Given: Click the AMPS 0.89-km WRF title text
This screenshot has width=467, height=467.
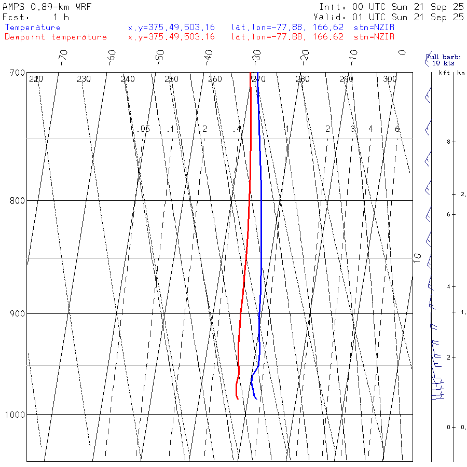Looking at the screenshot, I should pyautogui.click(x=47, y=7).
